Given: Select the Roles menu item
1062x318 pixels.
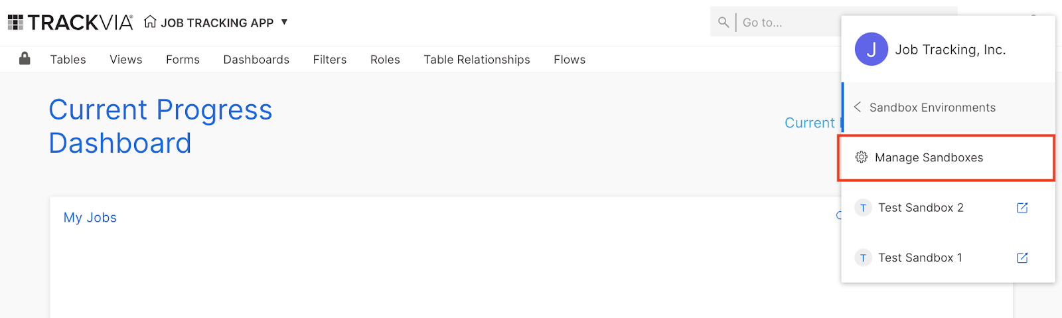Looking at the screenshot, I should tap(385, 60).
